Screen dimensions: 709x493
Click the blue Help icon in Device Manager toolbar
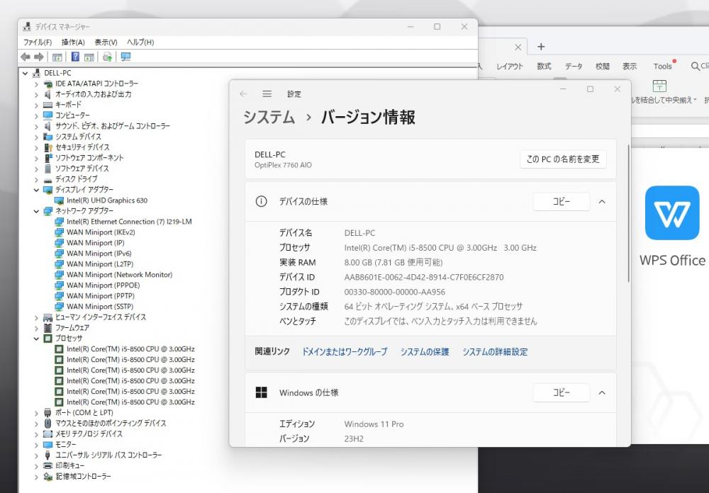pyautogui.click(x=75, y=57)
